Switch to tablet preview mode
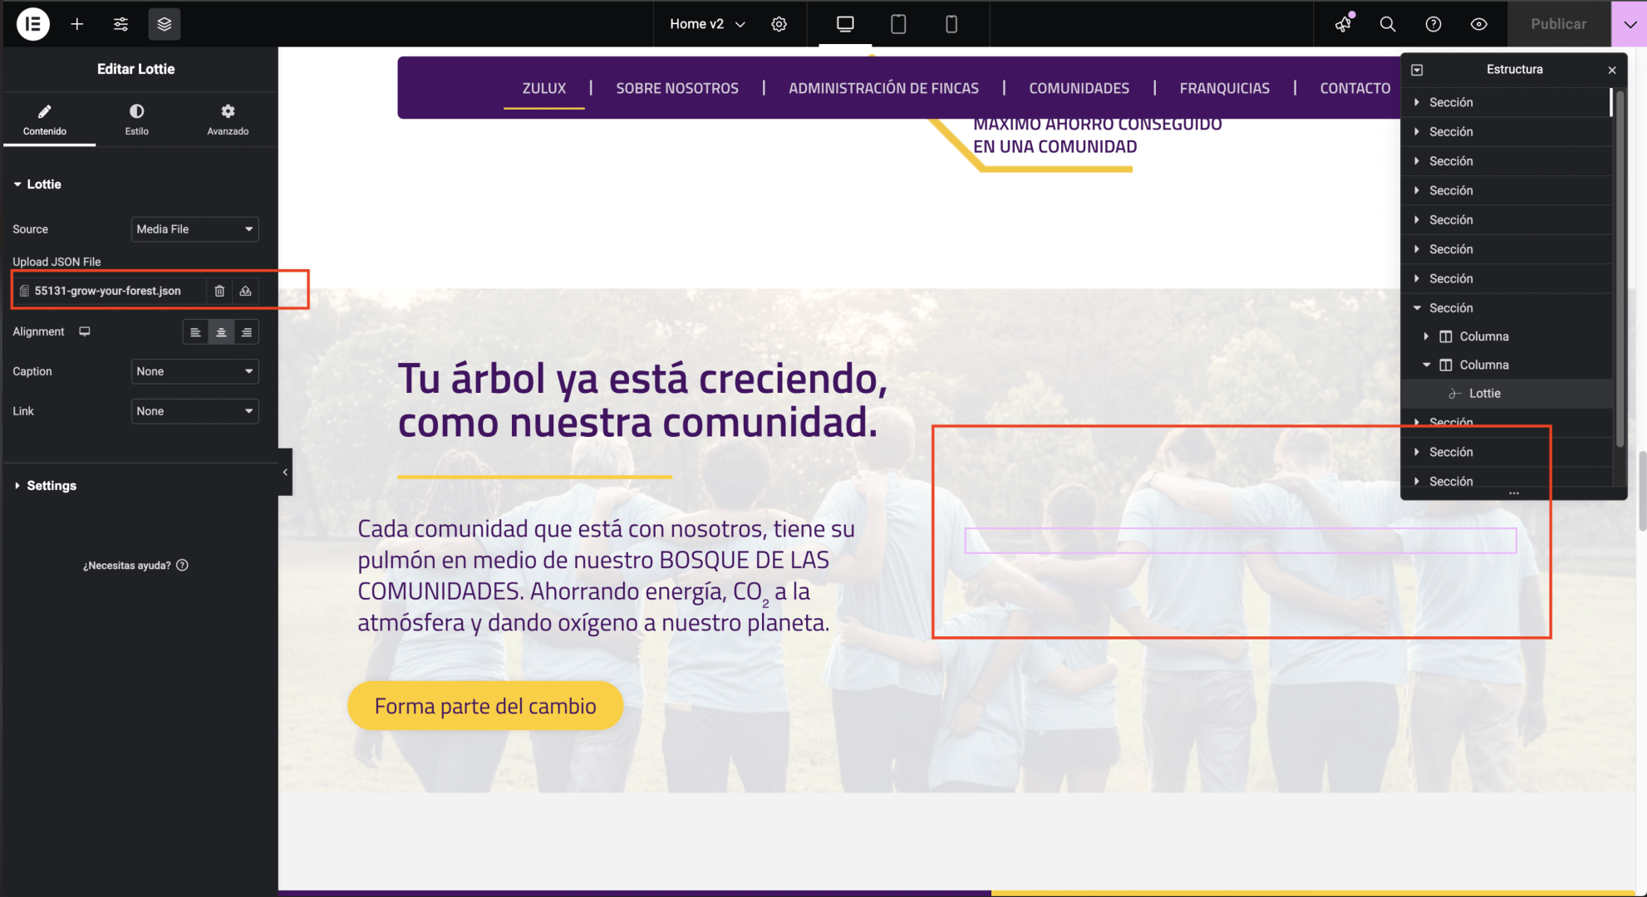Screen dimensions: 1647x897 click(x=898, y=24)
